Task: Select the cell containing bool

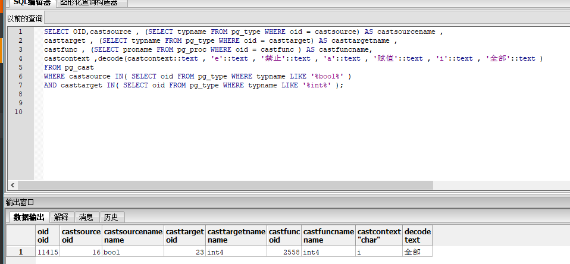Action: pyautogui.click(x=133, y=252)
